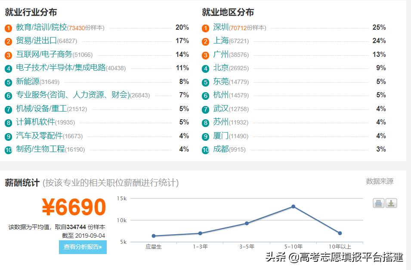Open the 北京 region link
Screen dimensions: 411x270
click(x=221, y=68)
